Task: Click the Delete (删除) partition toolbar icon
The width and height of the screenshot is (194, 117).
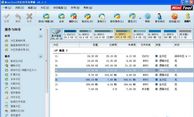Action: [x=73, y=16]
